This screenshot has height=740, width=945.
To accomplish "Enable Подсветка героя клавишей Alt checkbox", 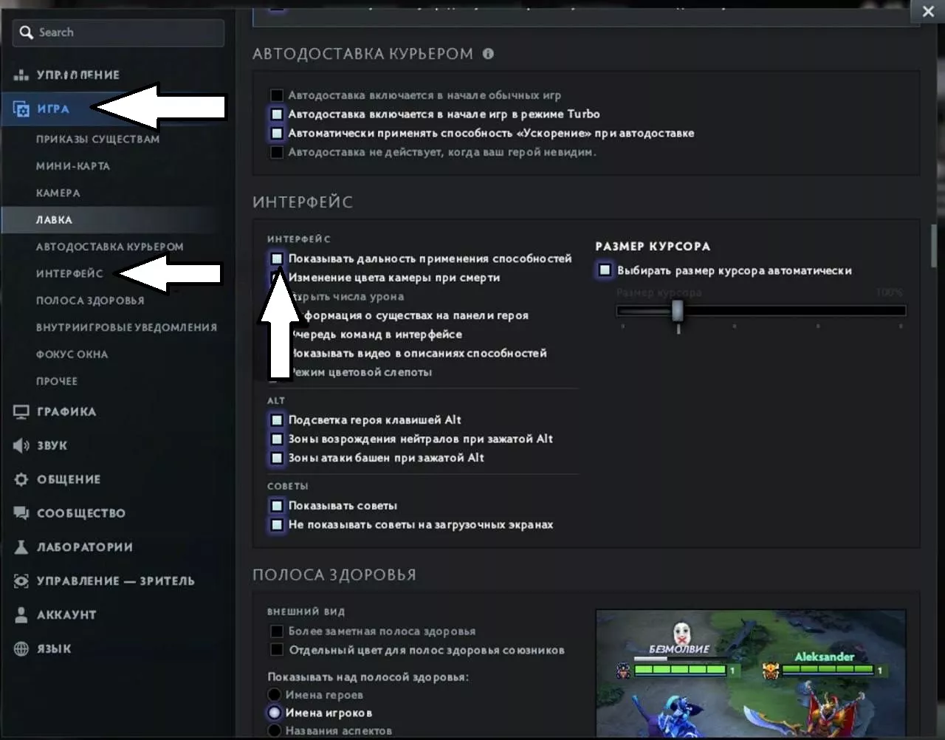I will (x=276, y=419).
